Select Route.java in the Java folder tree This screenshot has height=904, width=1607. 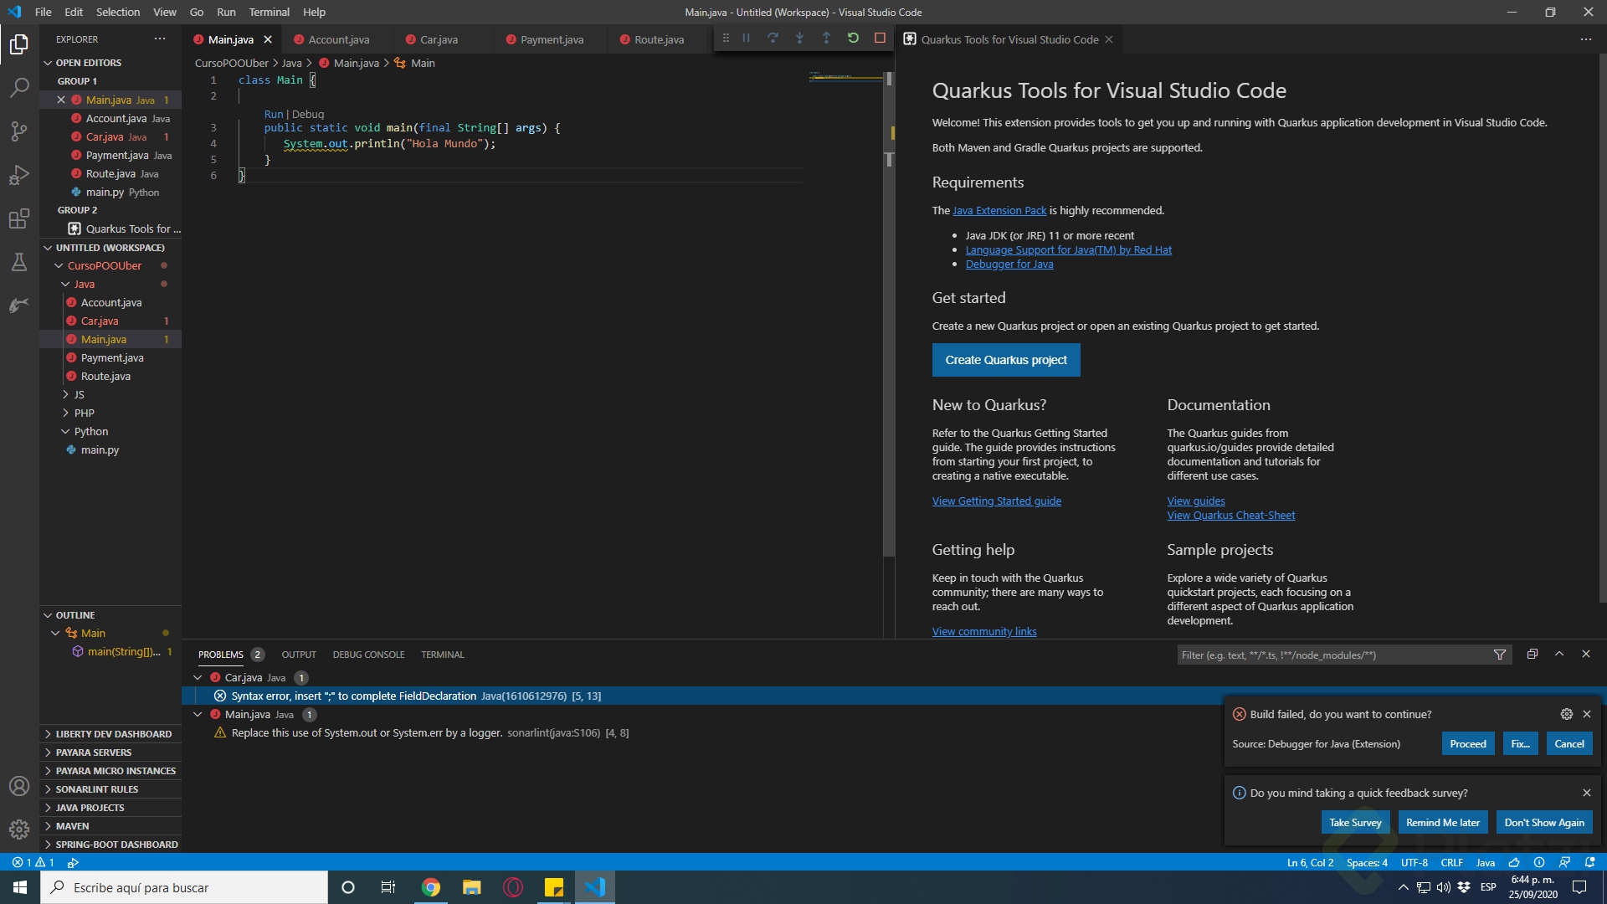coord(105,376)
